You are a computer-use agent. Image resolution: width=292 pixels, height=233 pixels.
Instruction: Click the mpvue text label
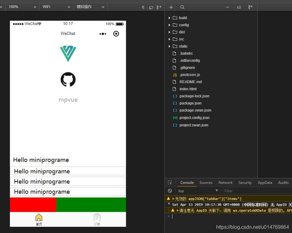coord(68,100)
